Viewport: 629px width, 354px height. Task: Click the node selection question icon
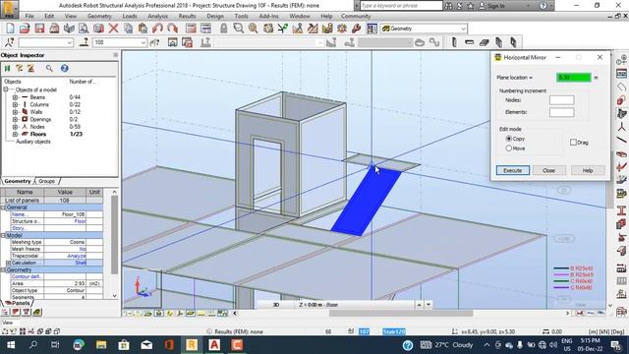click(10, 42)
